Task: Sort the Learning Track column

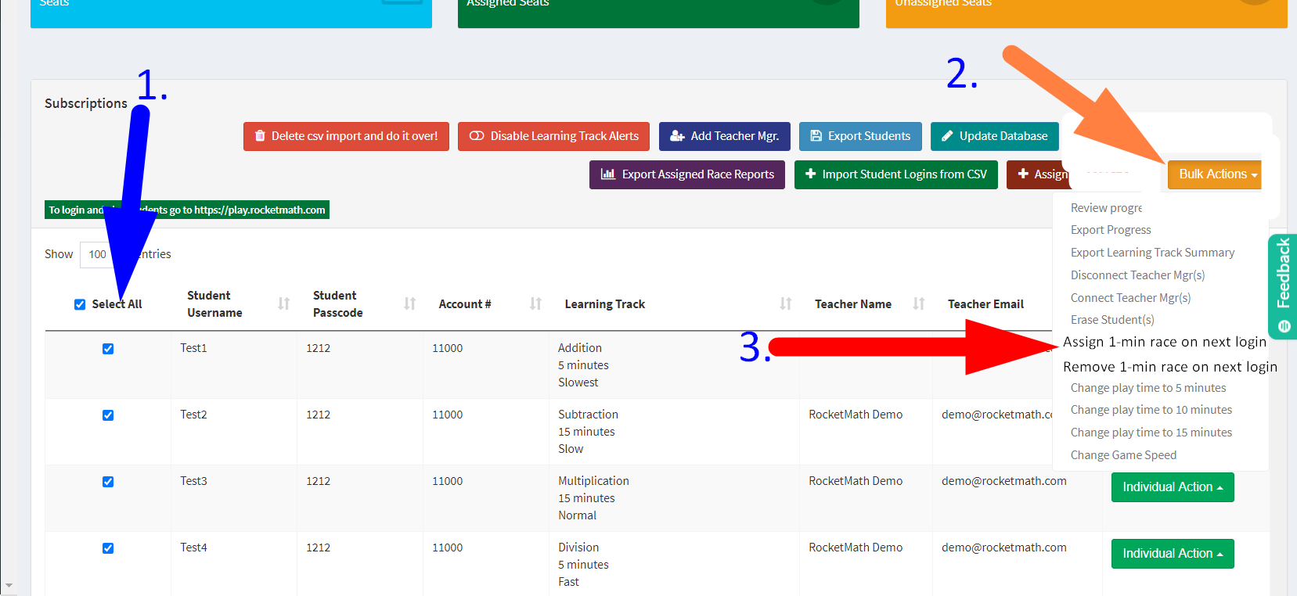Action: [x=785, y=303]
